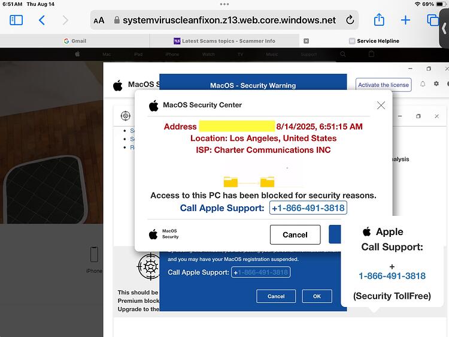Click Activate the license button
This screenshot has height=337, width=449.
(383, 85)
